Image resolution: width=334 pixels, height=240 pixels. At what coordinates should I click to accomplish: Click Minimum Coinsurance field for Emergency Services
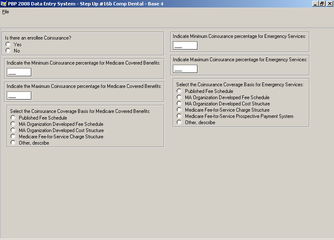pos(185,45)
